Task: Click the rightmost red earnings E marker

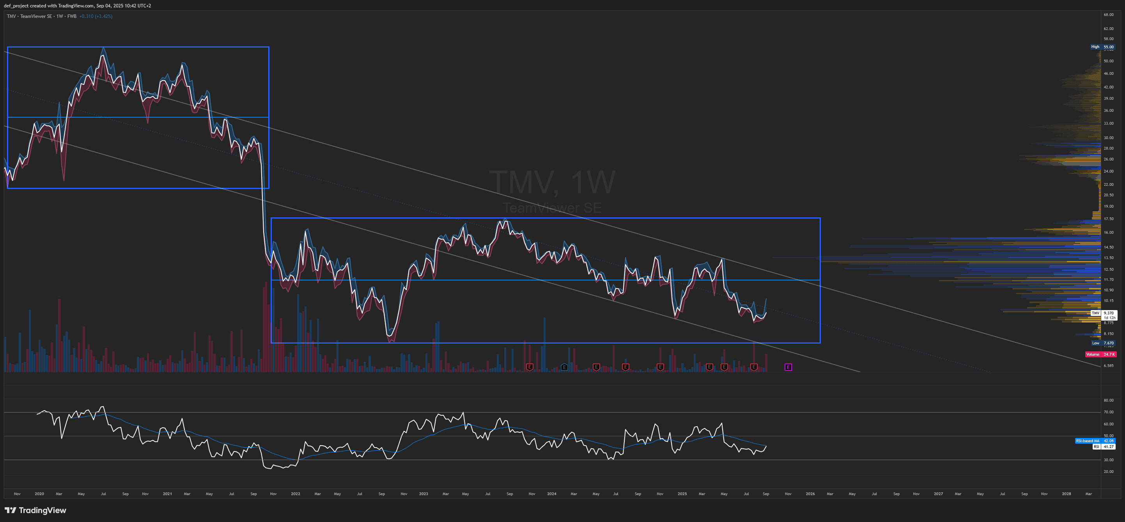Action: pyautogui.click(x=753, y=367)
